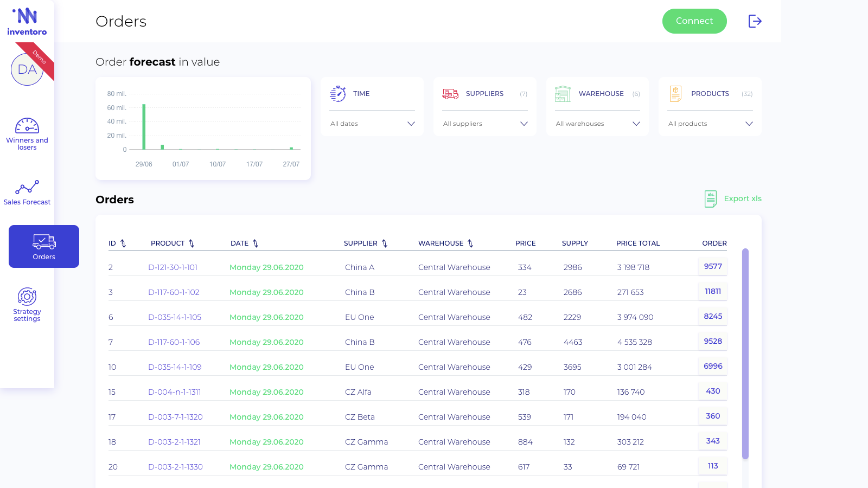Open Winners and losers dashboard icon
Image resolution: width=868 pixels, height=488 pixels.
[x=27, y=126]
